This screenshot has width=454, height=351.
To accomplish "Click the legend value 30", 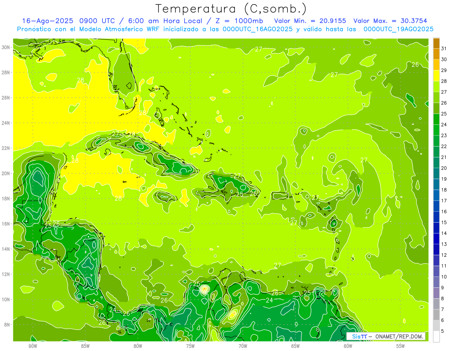I will 444,59.
